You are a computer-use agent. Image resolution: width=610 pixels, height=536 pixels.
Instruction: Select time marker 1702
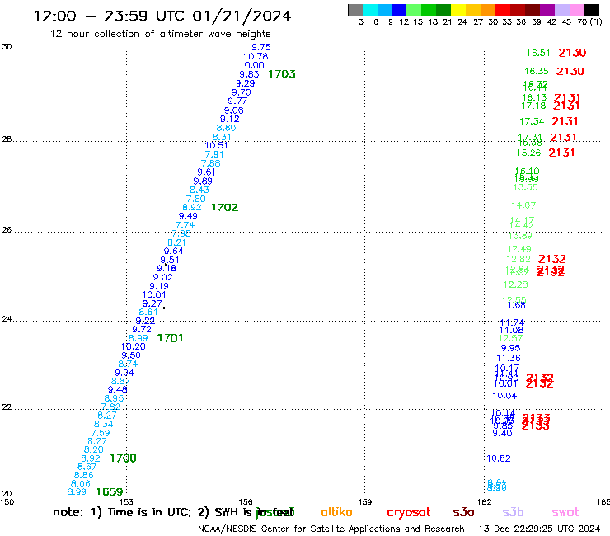(224, 207)
